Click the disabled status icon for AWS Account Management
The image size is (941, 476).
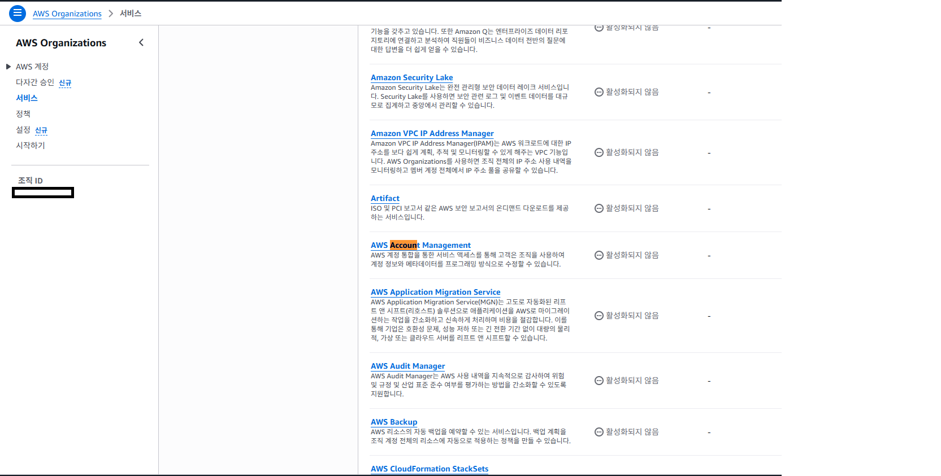(599, 255)
